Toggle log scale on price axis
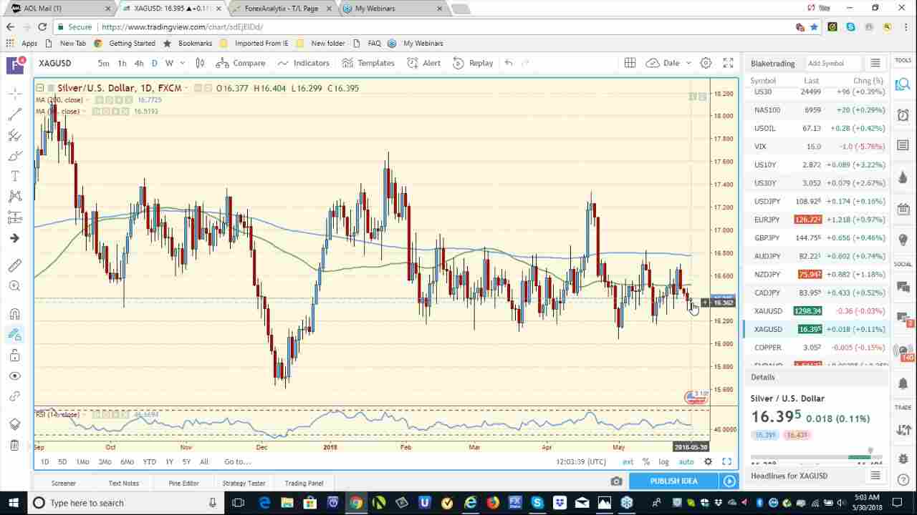This screenshot has width=917, height=515. tap(663, 462)
